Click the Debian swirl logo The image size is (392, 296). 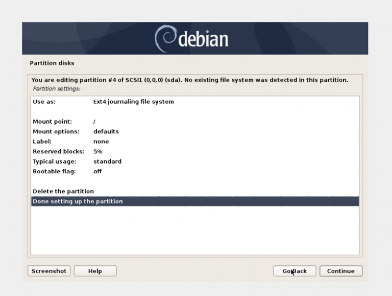pyautogui.click(x=165, y=38)
